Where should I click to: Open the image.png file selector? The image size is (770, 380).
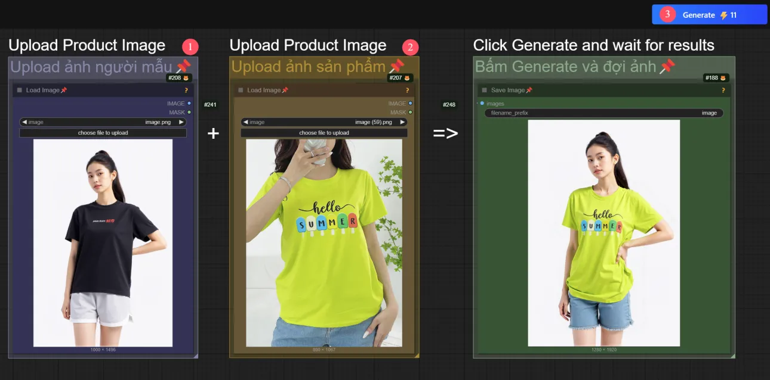pyautogui.click(x=103, y=122)
